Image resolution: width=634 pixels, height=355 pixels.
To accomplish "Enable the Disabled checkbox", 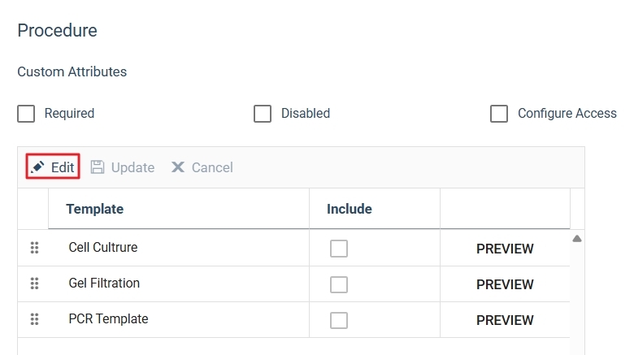I will [x=263, y=114].
